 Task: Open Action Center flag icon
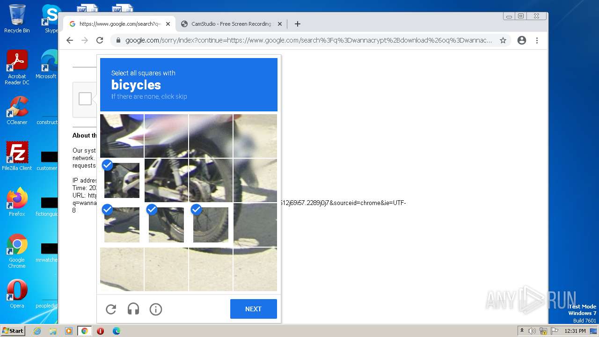pyautogui.click(x=554, y=331)
